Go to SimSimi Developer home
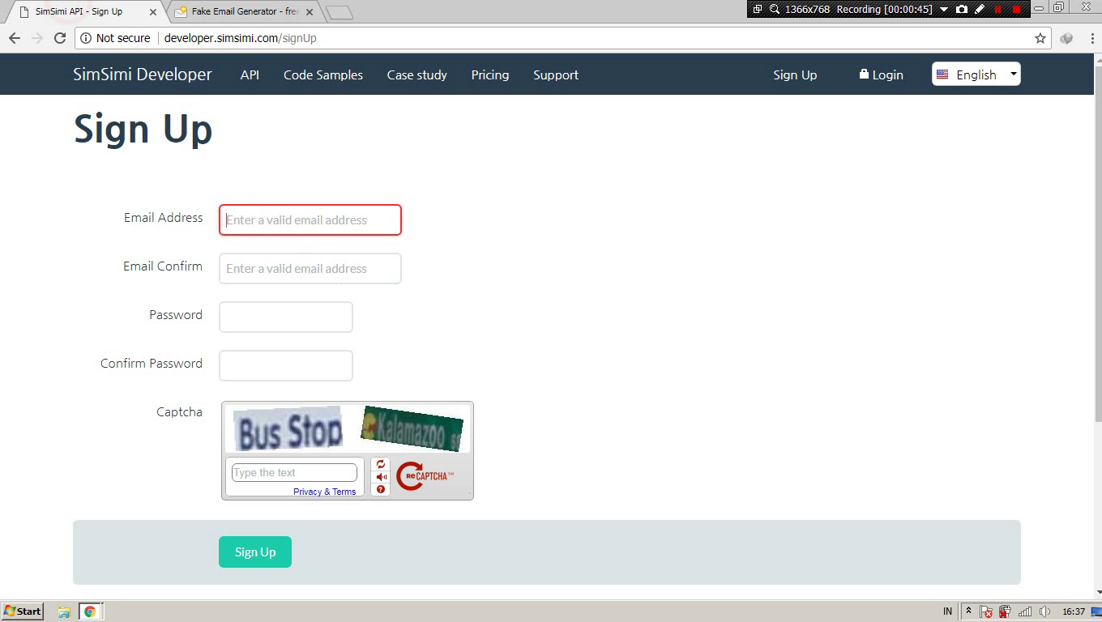Image resolution: width=1102 pixels, height=622 pixels. click(x=143, y=75)
